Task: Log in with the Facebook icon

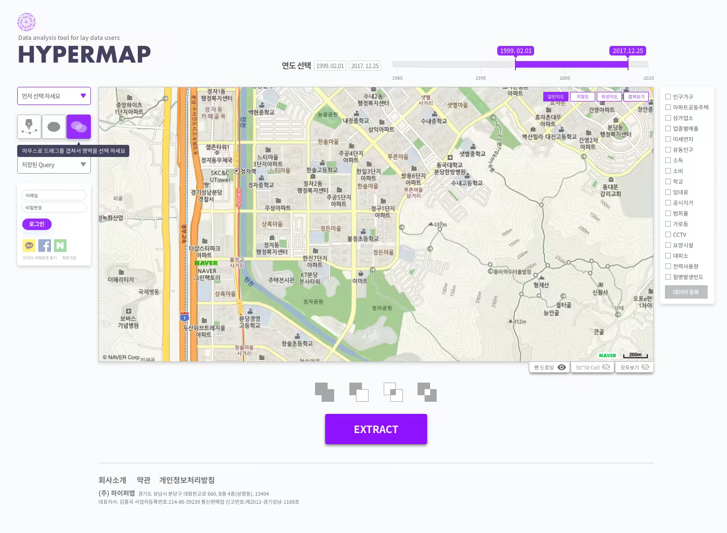Action: click(44, 245)
